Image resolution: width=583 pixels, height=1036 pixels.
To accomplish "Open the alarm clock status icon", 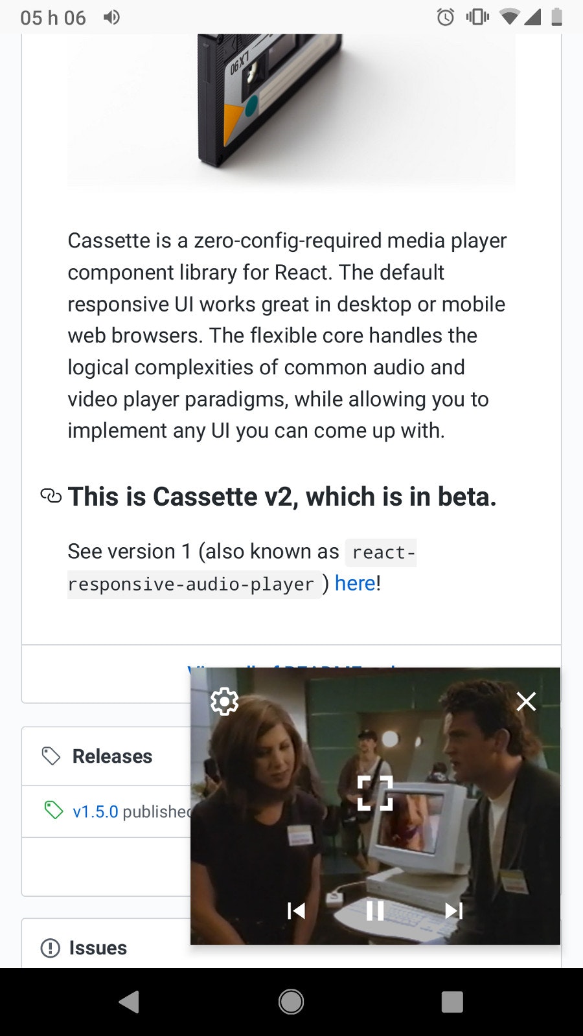I will click(444, 17).
